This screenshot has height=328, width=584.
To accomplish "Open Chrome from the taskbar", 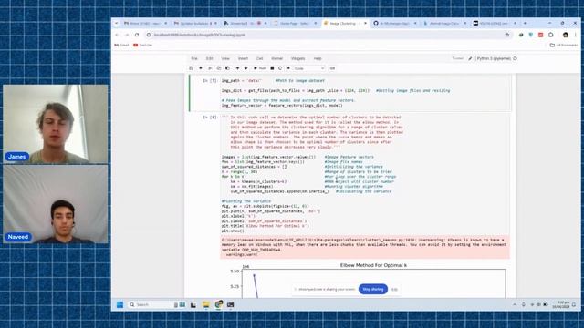I will 219,304.
